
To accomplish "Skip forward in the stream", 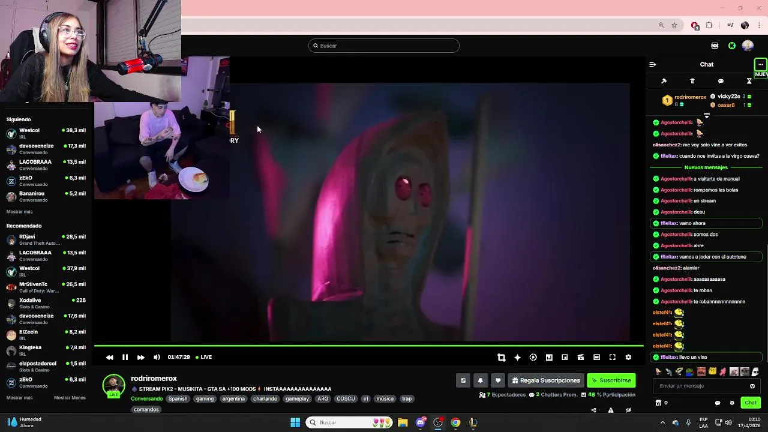I will click(140, 357).
